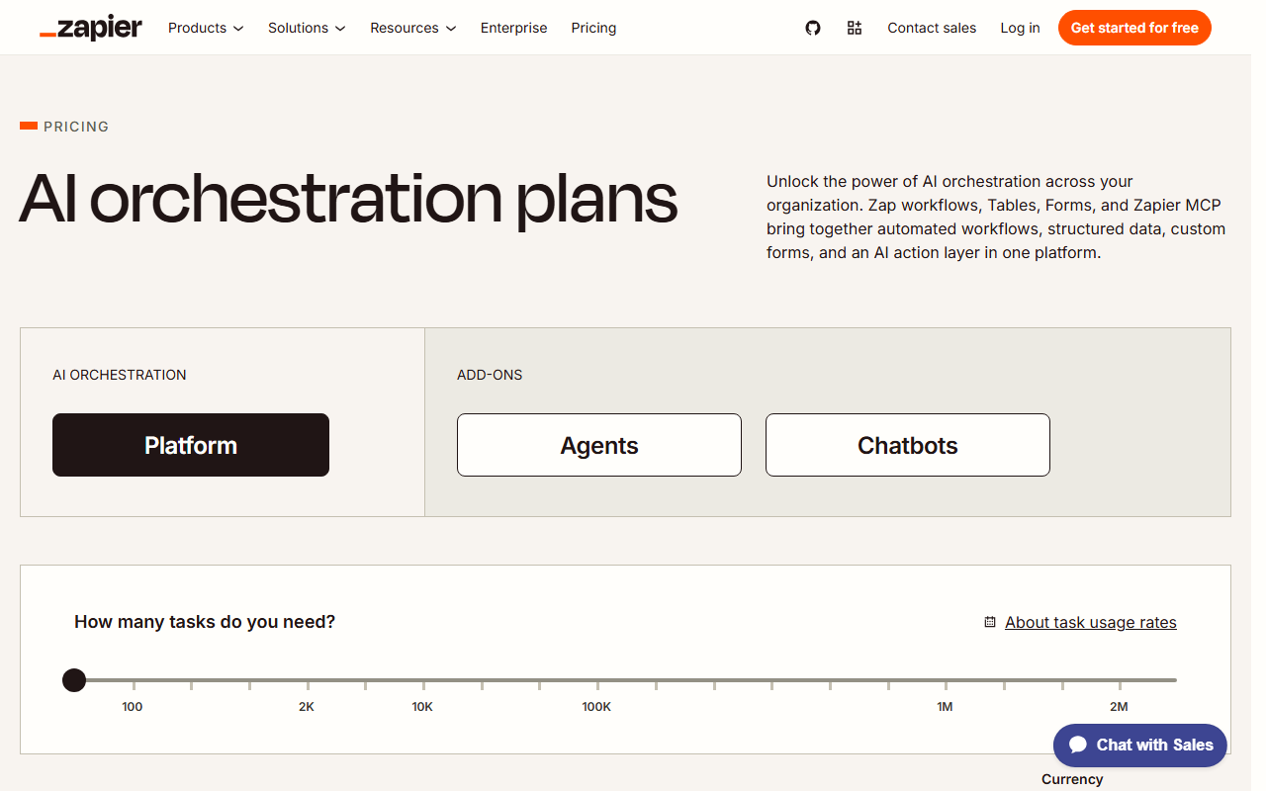
Task: Expand the Products dropdown
Action: [206, 28]
